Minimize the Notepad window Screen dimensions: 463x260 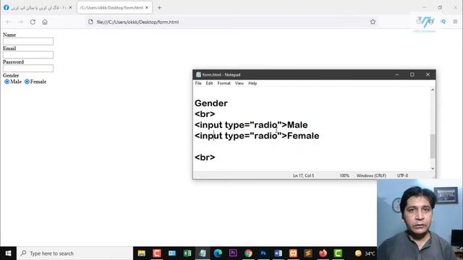click(397, 74)
